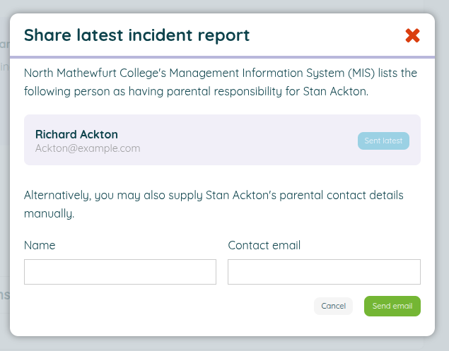Focus the Contact email input field
This screenshot has width=449, height=351.
click(x=324, y=272)
